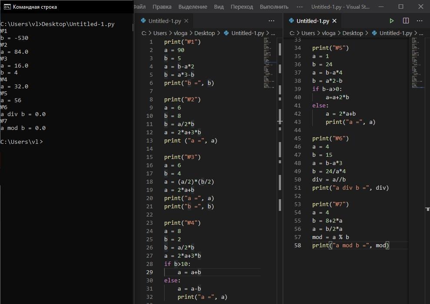Run the Python file with play button
This screenshot has width=430, height=304.
coord(391,21)
